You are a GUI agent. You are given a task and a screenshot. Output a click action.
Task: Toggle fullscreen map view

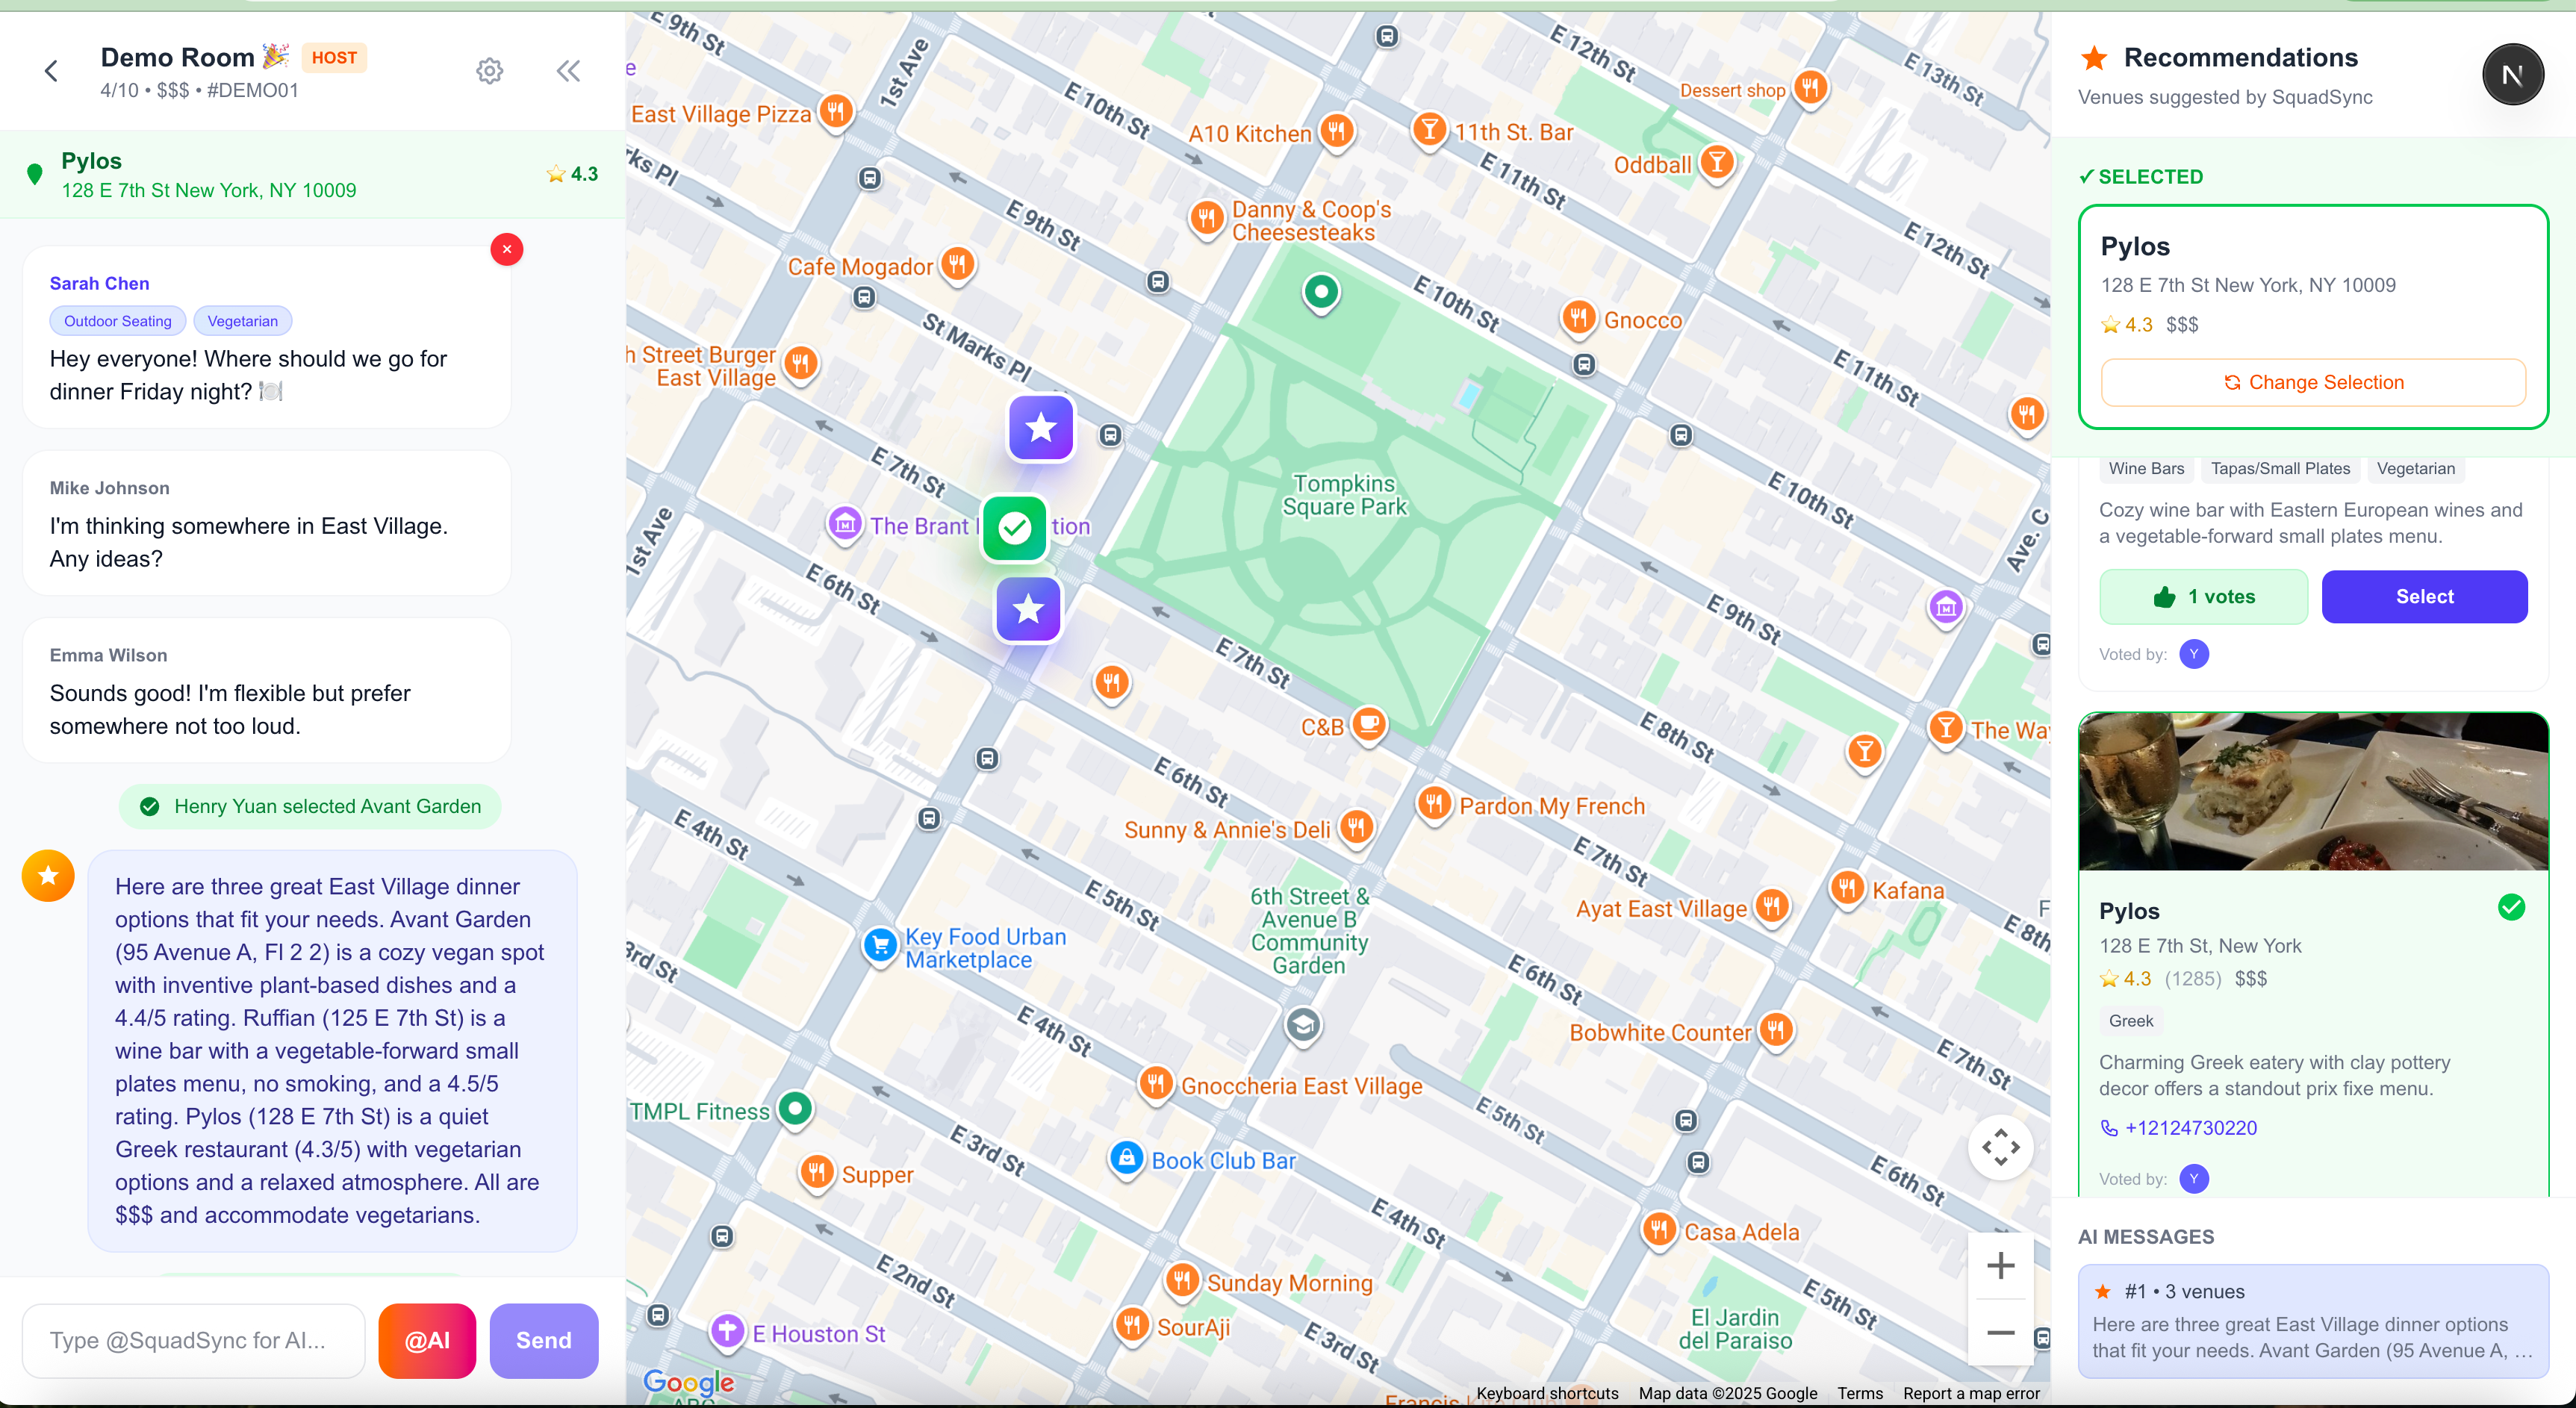2000,1147
